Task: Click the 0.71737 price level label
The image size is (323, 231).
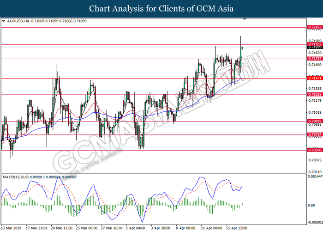Action: pos(315,59)
